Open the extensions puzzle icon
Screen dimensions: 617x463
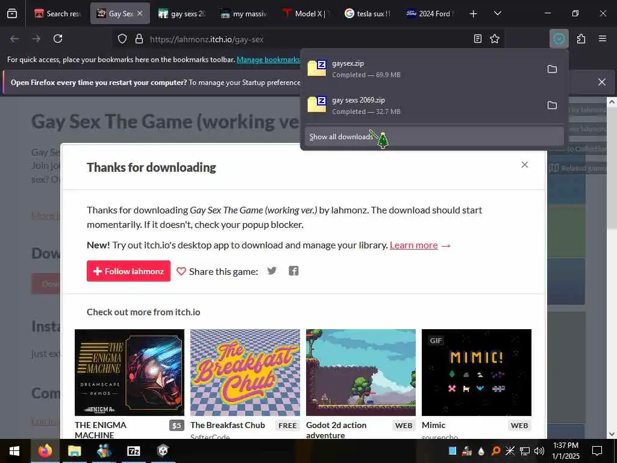tap(581, 39)
